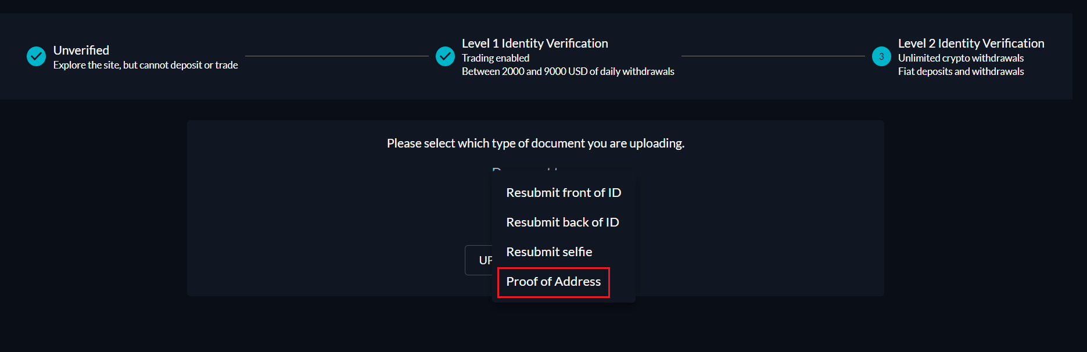The image size is (1087, 352).
Task: Click the Level 1 verification checkmark icon
Action: [x=445, y=56]
